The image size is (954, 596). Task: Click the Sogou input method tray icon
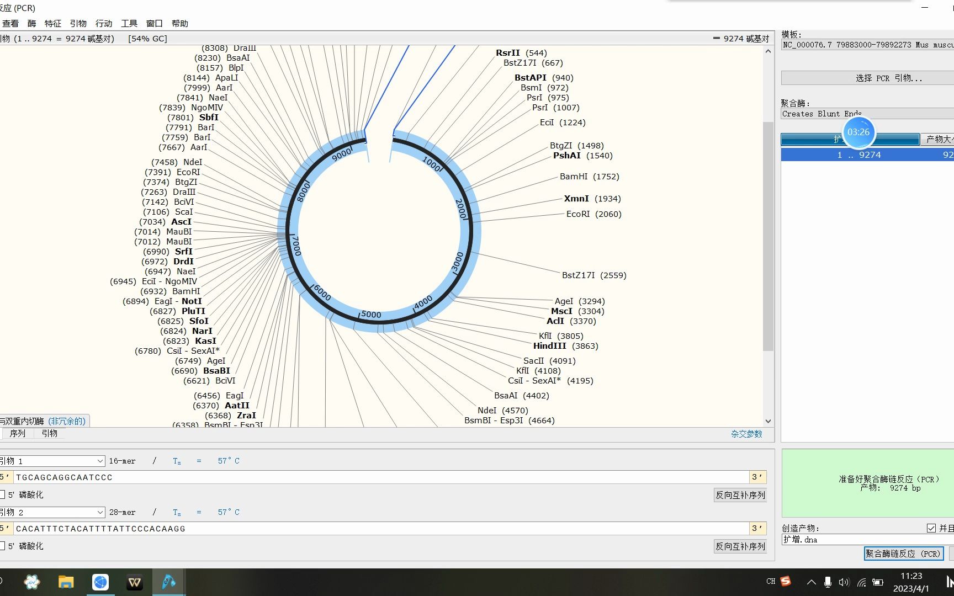(786, 581)
